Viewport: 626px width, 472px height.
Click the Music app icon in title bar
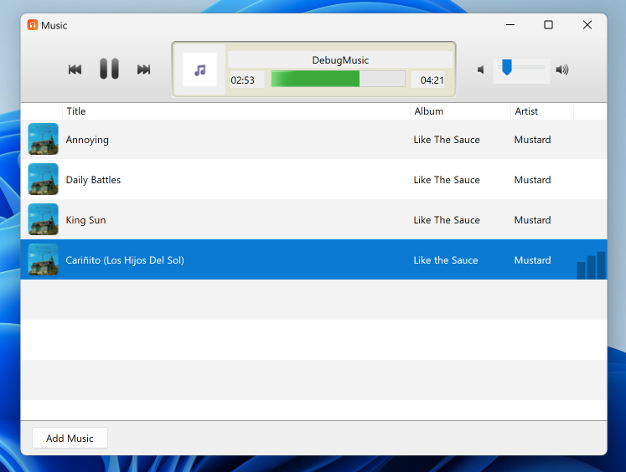[x=33, y=25]
